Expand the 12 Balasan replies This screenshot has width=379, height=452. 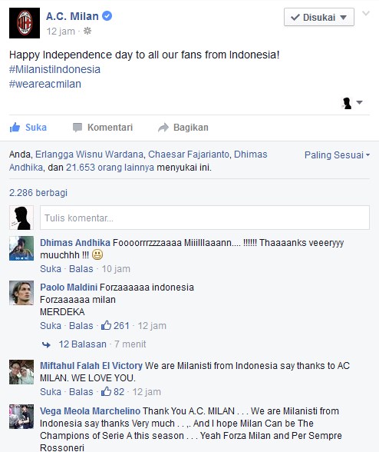[x=82, y=344]
